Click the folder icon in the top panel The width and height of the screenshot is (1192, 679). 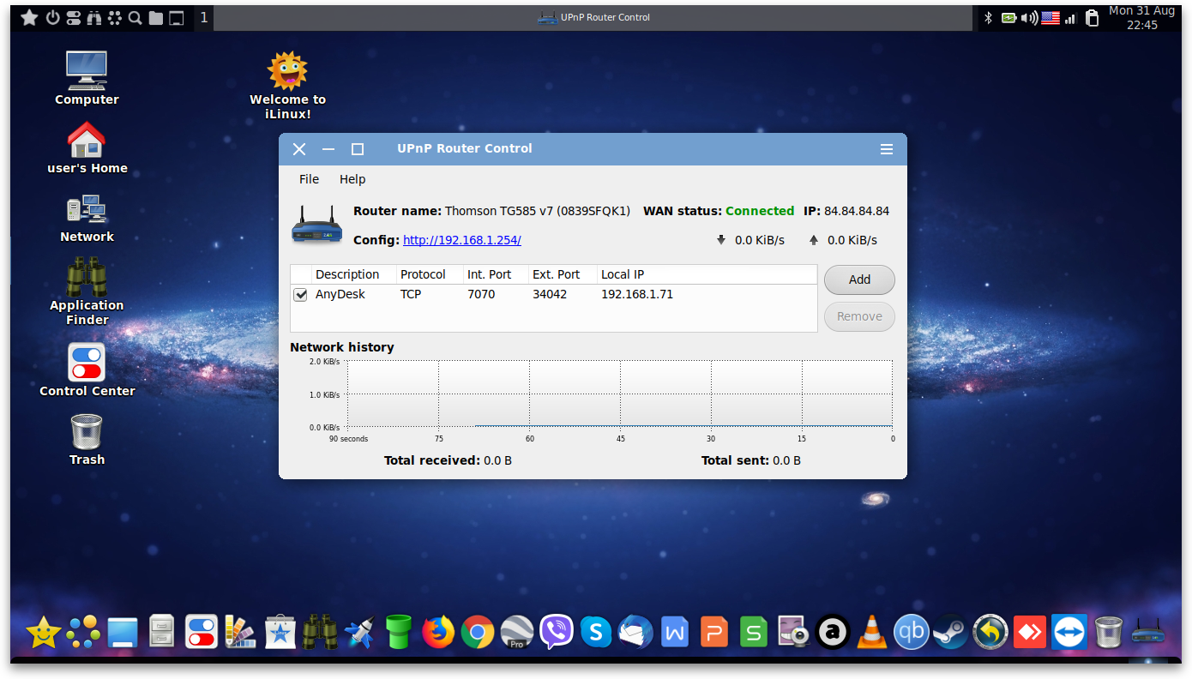156,17
